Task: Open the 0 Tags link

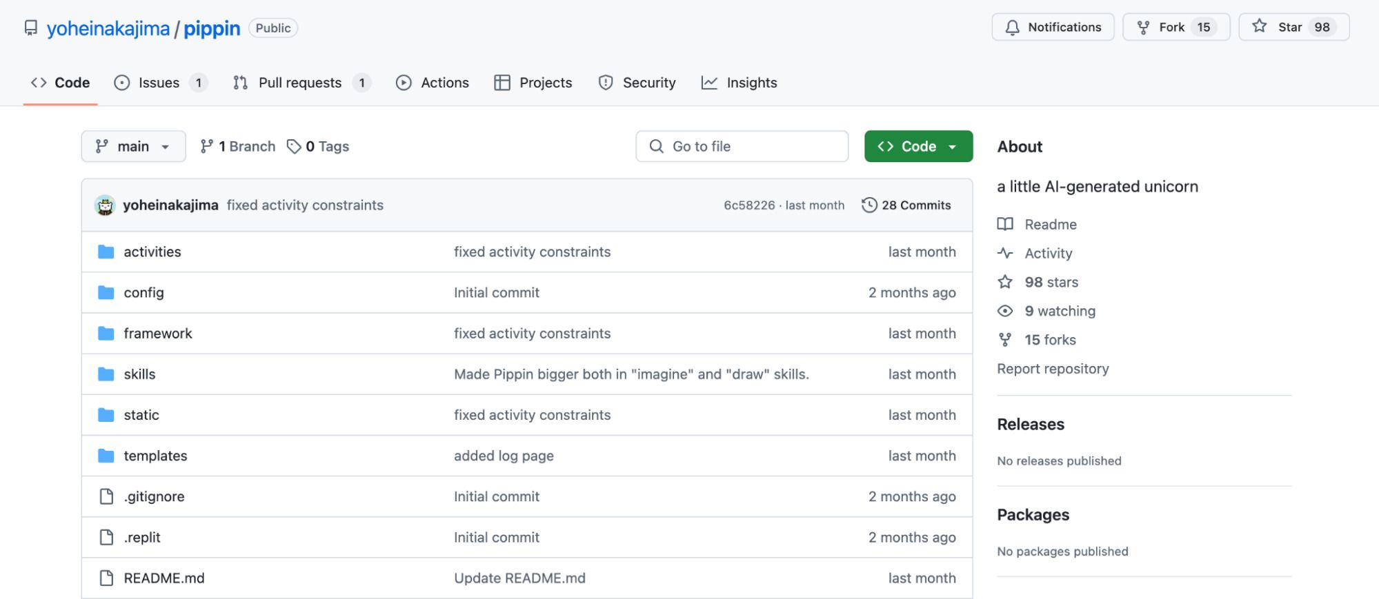Action: [318, 146]
